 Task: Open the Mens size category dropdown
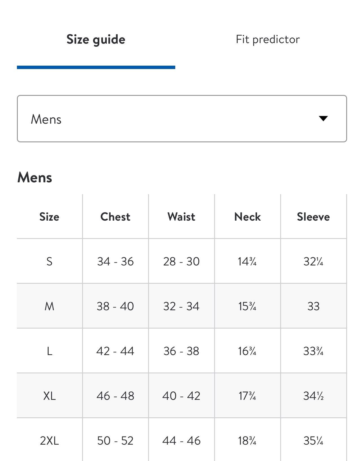(182, 119)
